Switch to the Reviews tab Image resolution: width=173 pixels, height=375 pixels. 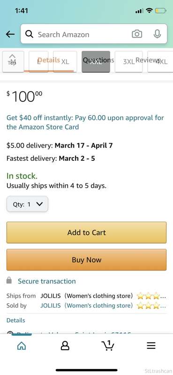click(x=148, y=60)
